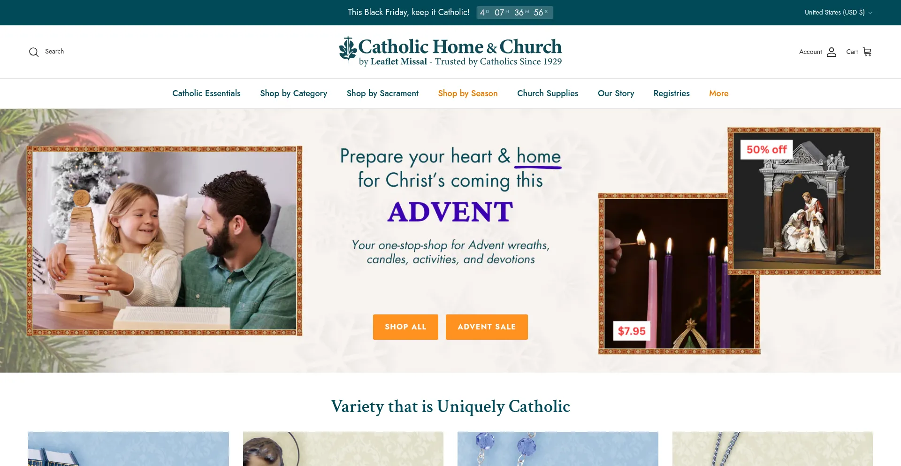Click the Black Friday countdown timer
This screenshot has width=901, height=466.
[x=515, y=13]
